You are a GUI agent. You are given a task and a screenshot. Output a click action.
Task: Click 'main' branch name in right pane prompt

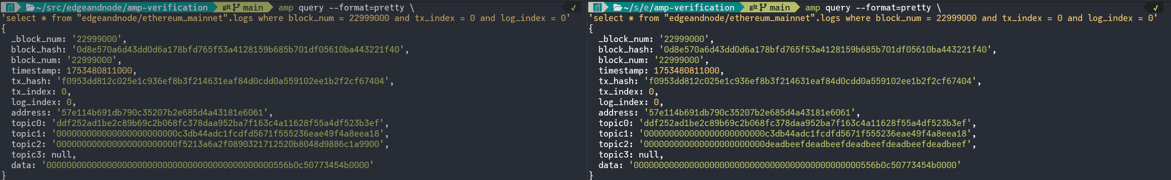pos(780,7)
